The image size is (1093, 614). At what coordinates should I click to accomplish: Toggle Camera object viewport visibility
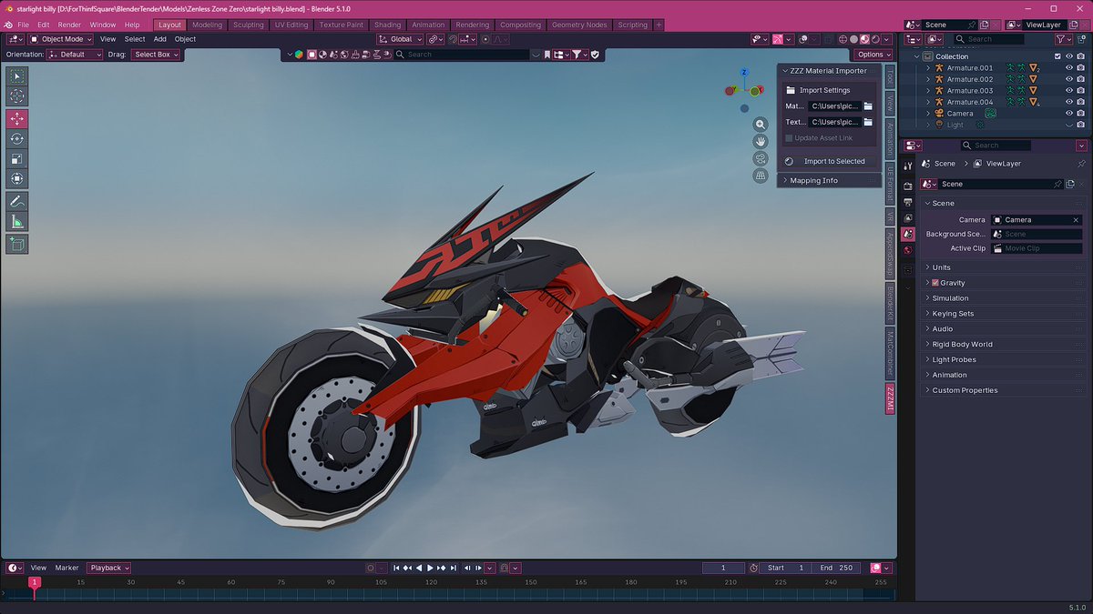[1069, 114]
